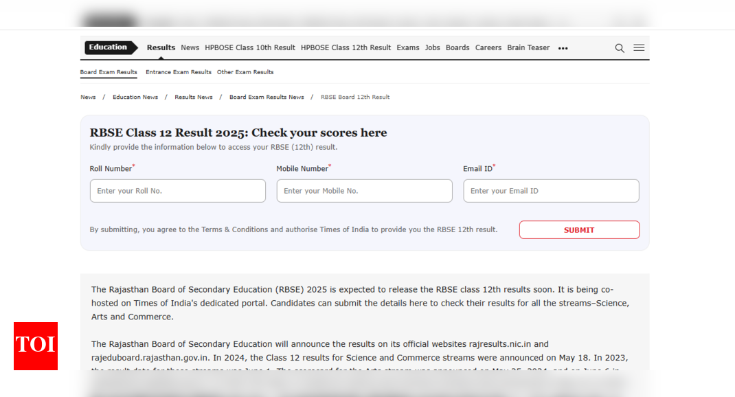735x397 pixels.
Task: Click the Mobile Number label
Action: tap(303, 168)
